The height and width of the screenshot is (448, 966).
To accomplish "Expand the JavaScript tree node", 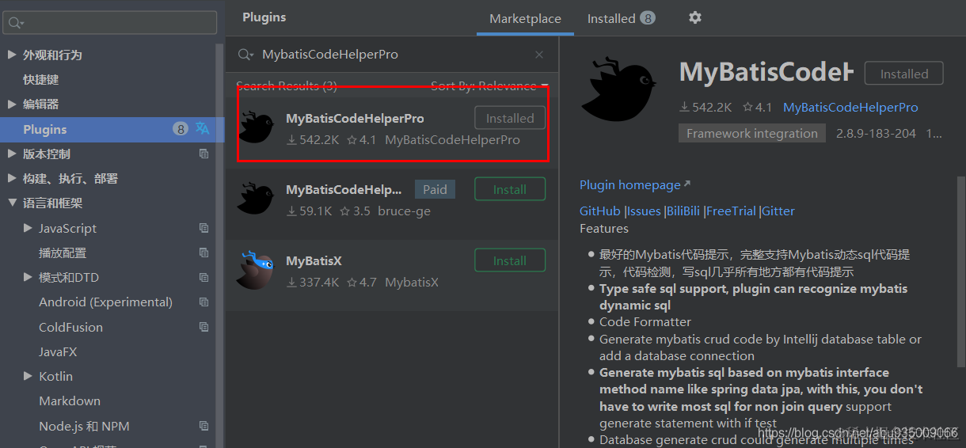I will pos(28,228).
